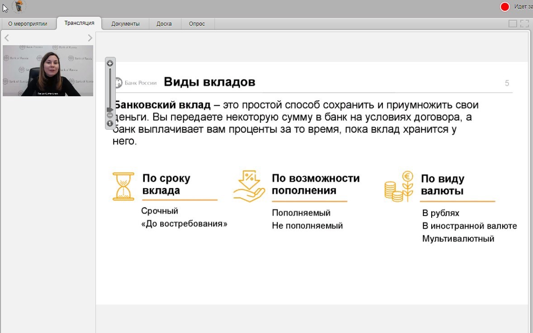The height and width of the screenshot is (333, 533).
Task: Zoom out with the minus button
Action: [x=110, y=116]
